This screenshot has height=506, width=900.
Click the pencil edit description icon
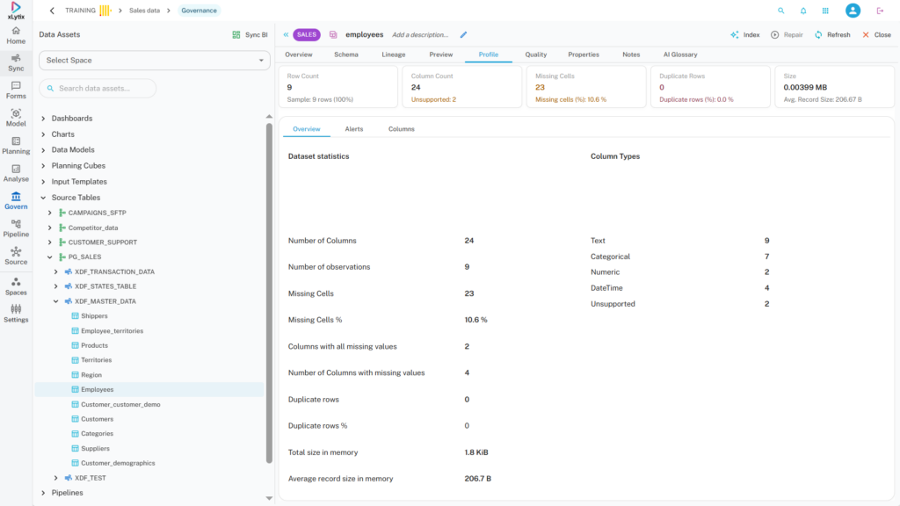click(x=464, y=35)
